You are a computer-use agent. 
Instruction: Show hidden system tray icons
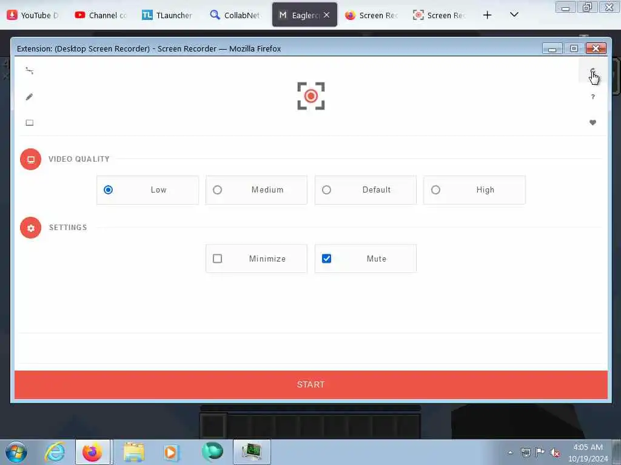point(511,453)
